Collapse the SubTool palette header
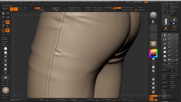Screen dimensions: 181x102 pyautogui.click(x=165, y=33)
